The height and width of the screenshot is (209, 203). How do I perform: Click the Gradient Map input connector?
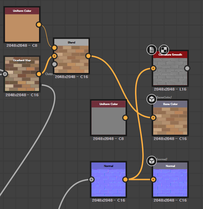click(5, 74)
